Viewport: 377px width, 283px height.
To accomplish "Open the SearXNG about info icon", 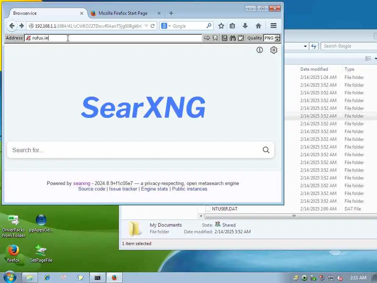I will pyautogui.click(x=260, y=50).
